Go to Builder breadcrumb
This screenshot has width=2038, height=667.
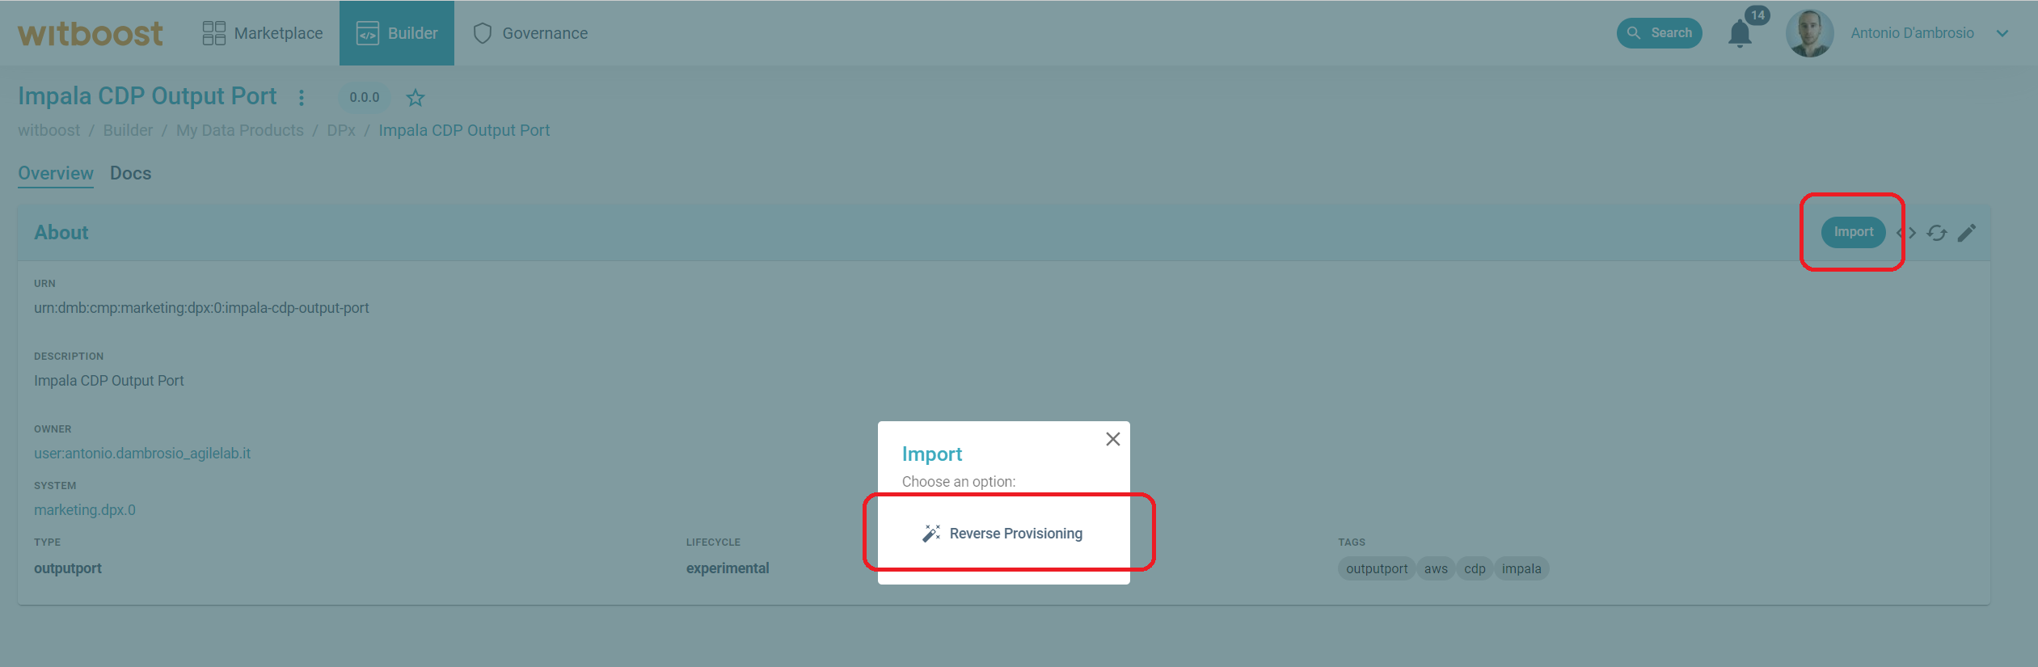(x=128, y=130)
